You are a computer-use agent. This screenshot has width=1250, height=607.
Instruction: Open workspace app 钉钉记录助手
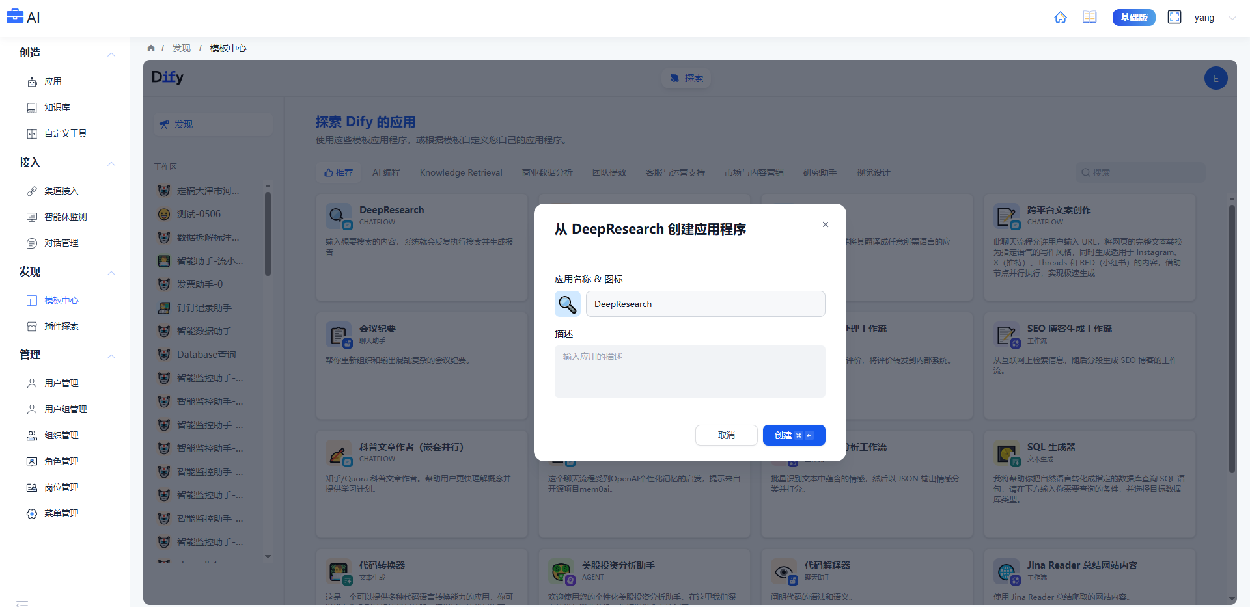[208, 308]
